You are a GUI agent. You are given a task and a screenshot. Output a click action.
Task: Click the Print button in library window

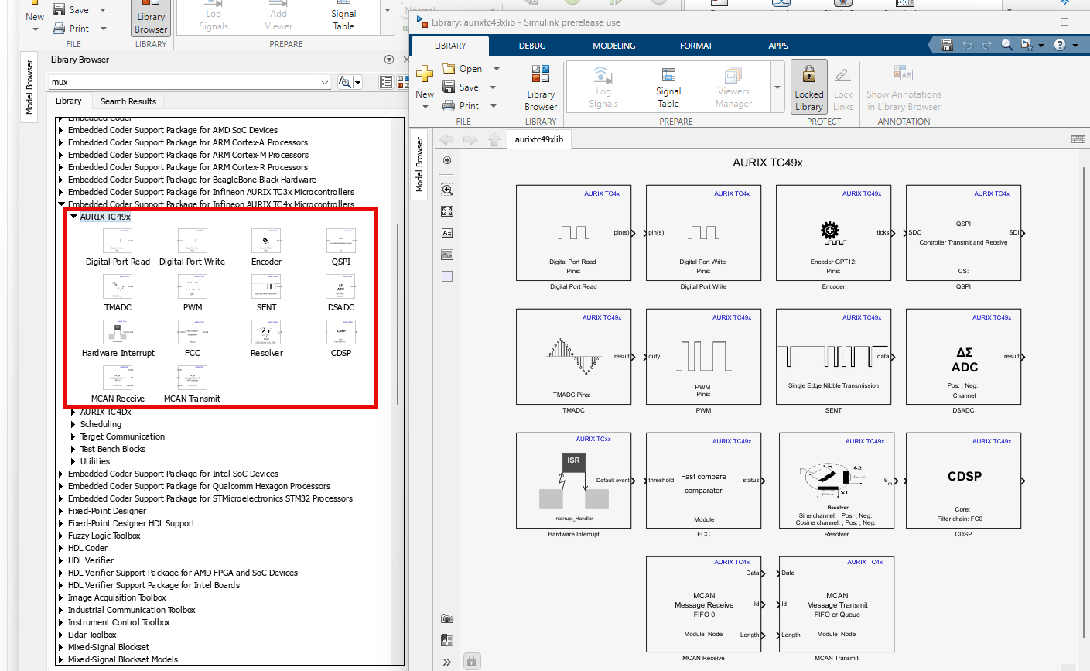(x=461, y=106)
